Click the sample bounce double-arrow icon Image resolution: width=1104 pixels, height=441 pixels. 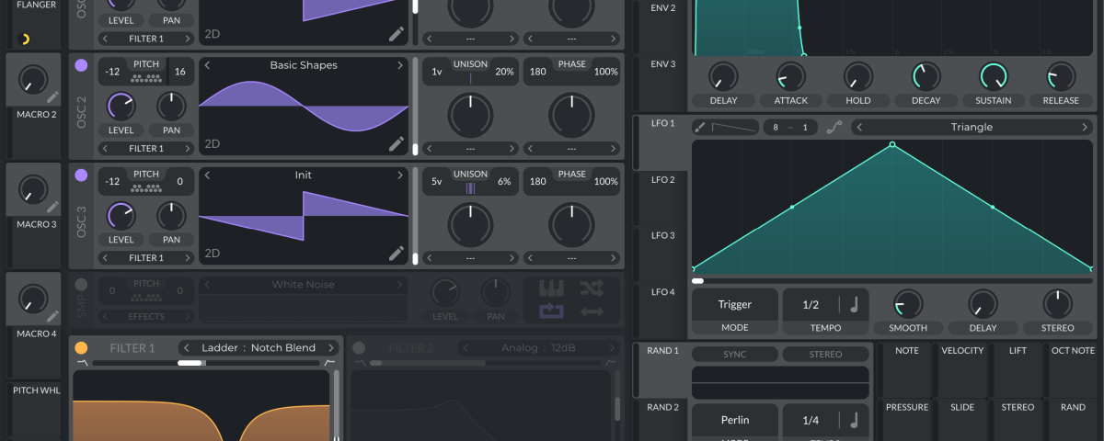coord(592,311)
